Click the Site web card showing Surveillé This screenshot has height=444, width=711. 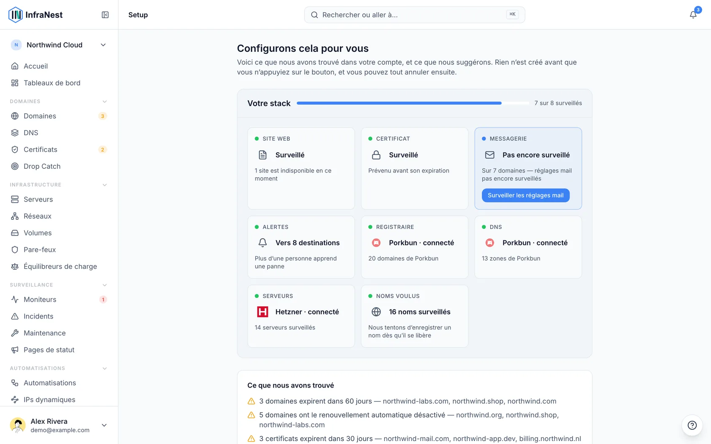click(x=301, y=168)
